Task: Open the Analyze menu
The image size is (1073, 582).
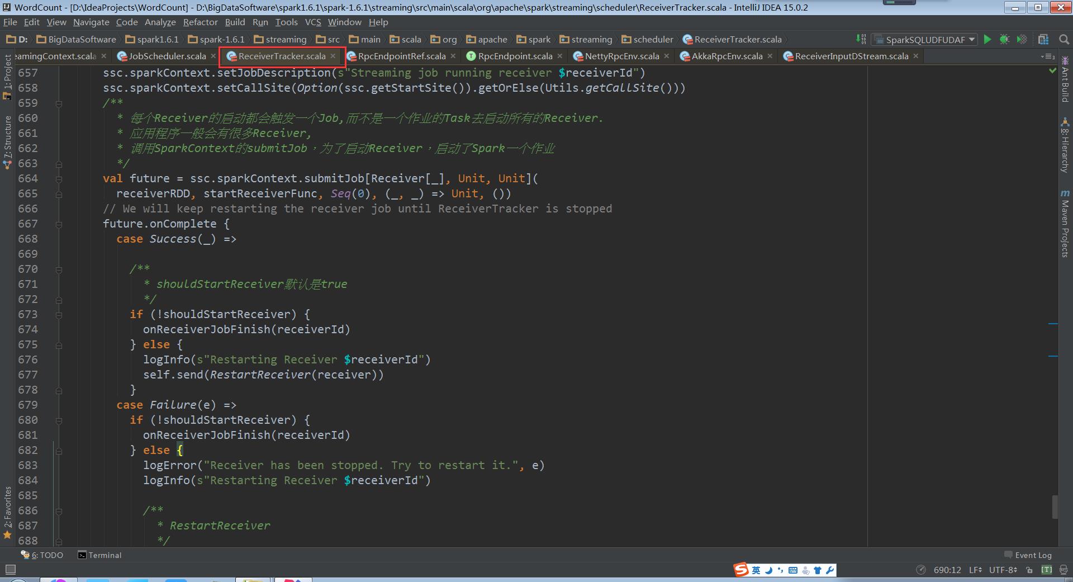Action: coord(160,22)
